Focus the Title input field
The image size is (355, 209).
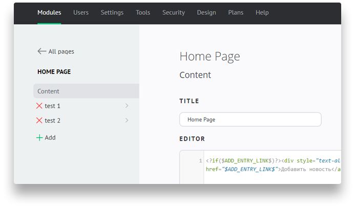[250, 120]
